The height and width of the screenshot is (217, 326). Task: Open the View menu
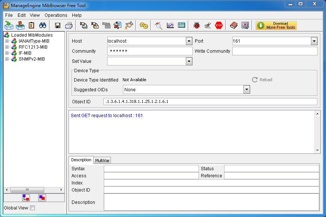click(x=35, y=15)
